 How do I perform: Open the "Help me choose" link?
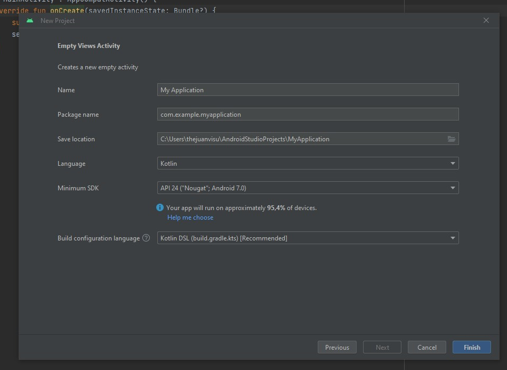click(x=190, y=218)
